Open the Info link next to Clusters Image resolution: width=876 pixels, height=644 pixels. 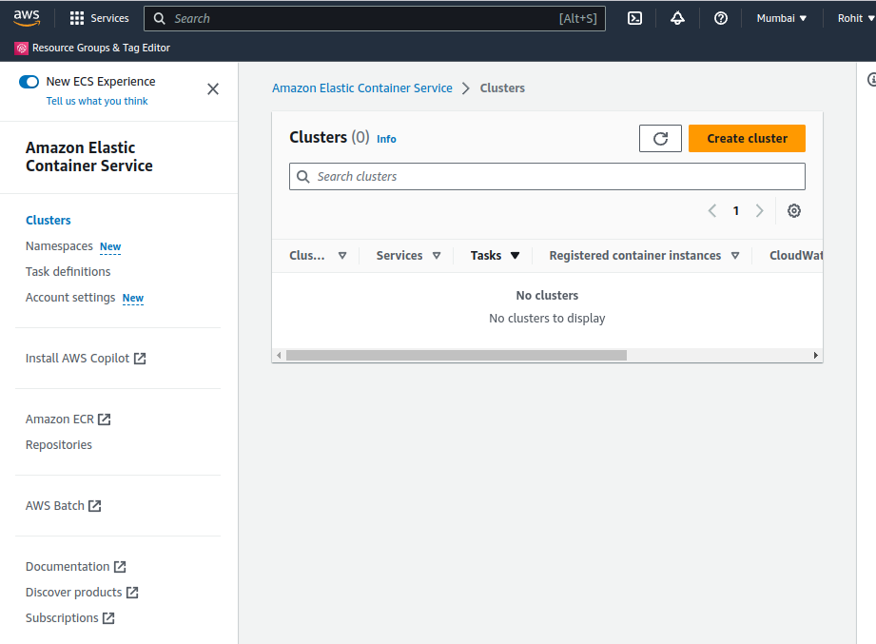[x=386, y=139]
